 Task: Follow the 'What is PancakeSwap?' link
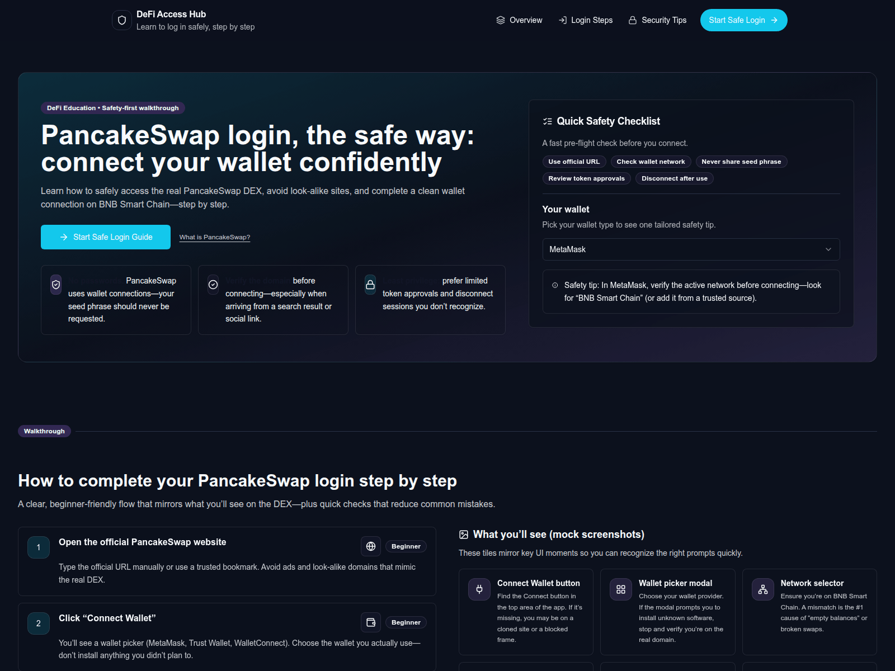point(215,237)
